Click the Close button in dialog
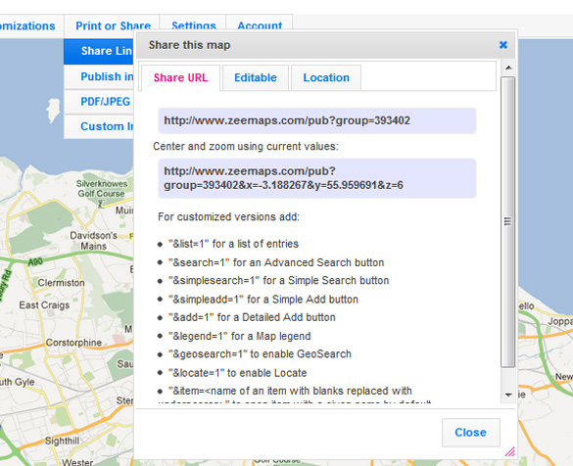This screenshot has width=573, height=466. point(470,433)
